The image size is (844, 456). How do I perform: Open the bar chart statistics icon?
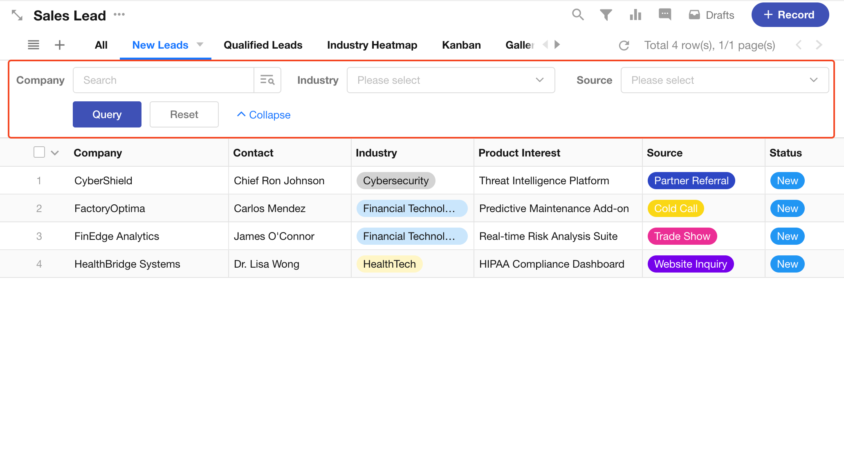[635, 15]
